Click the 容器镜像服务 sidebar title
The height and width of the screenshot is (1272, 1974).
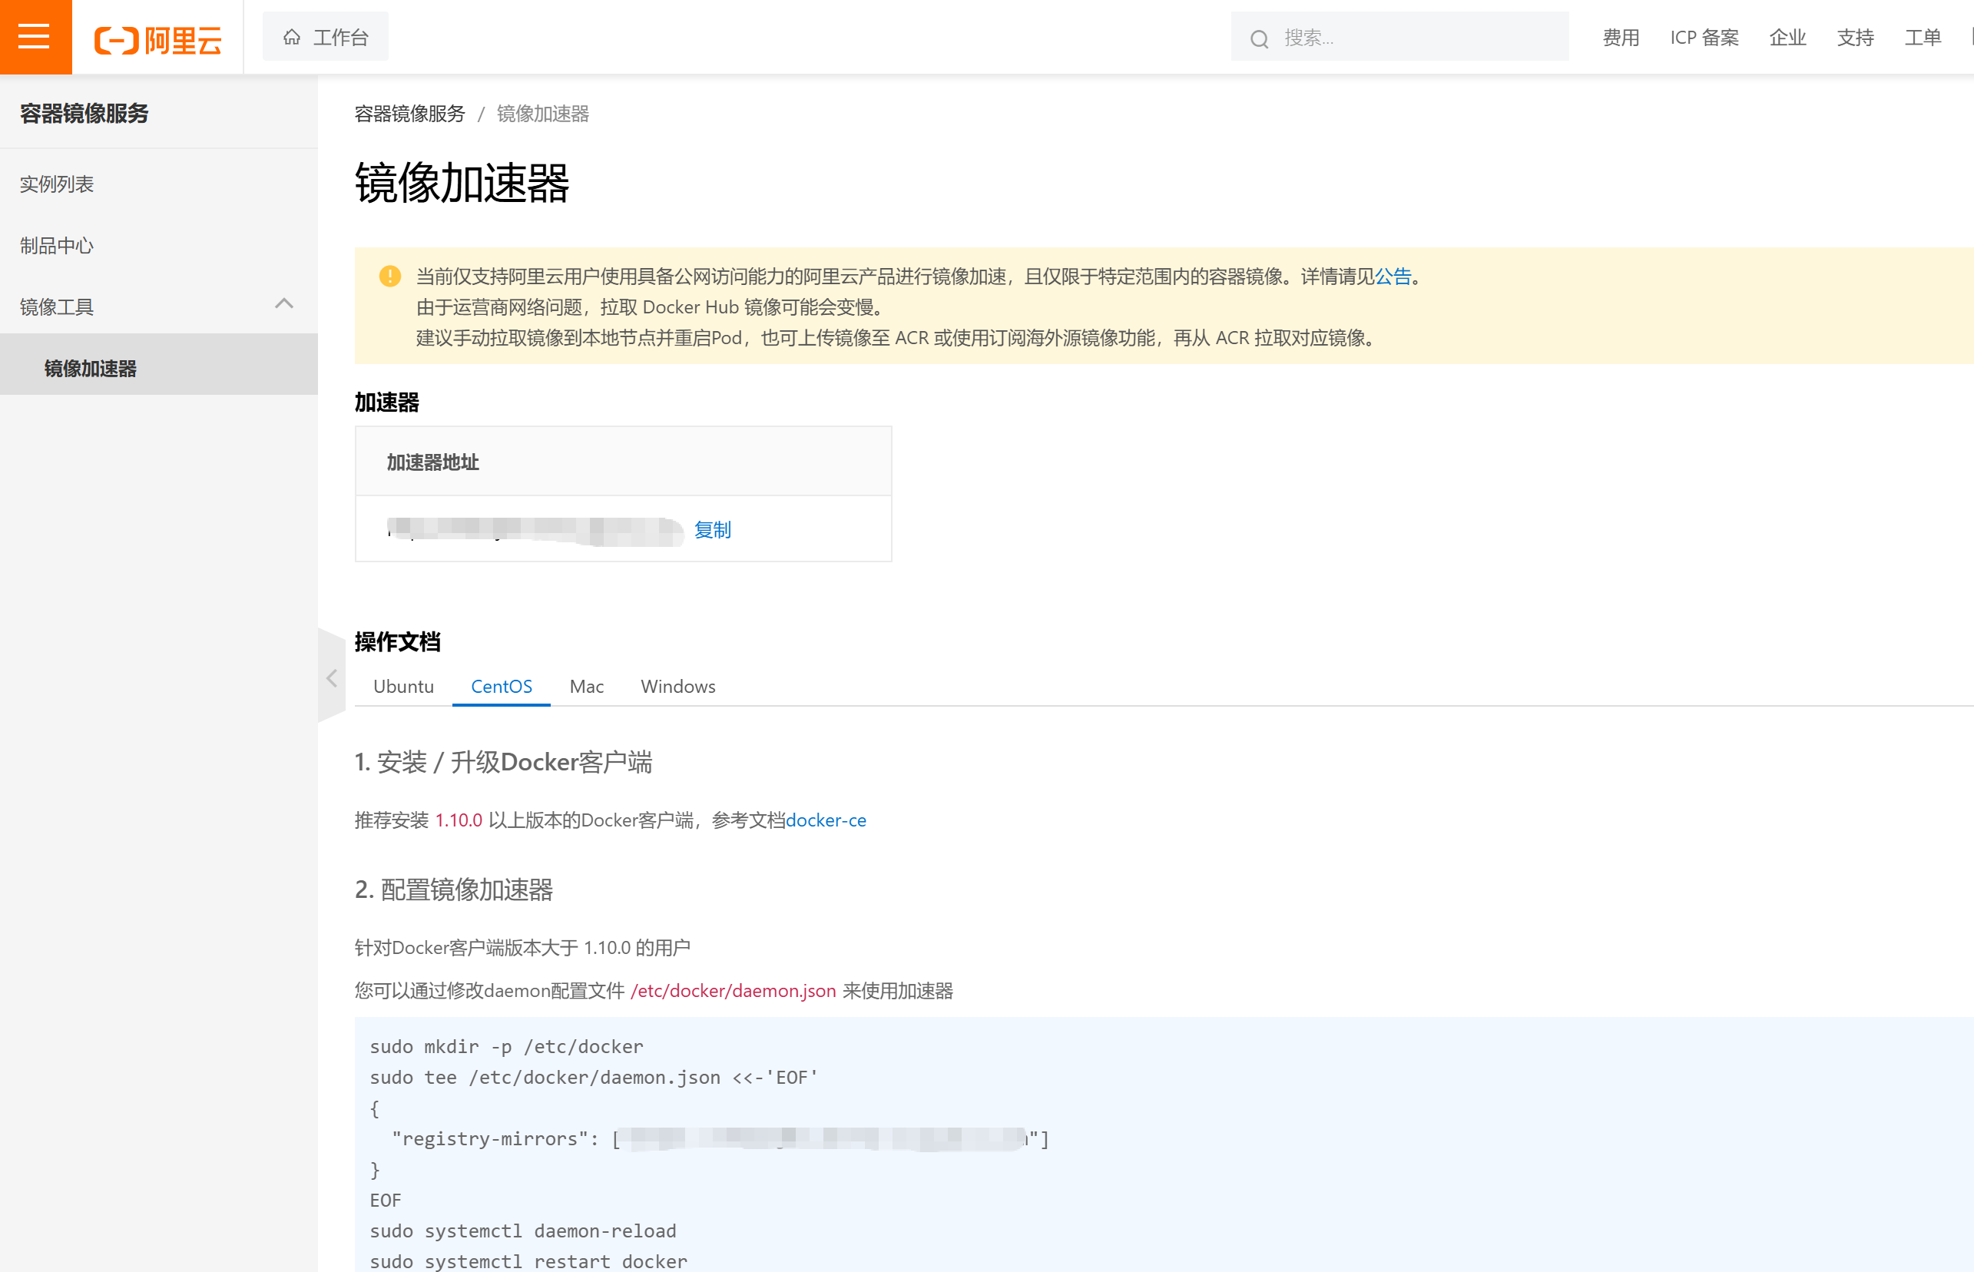pos(84,113)
